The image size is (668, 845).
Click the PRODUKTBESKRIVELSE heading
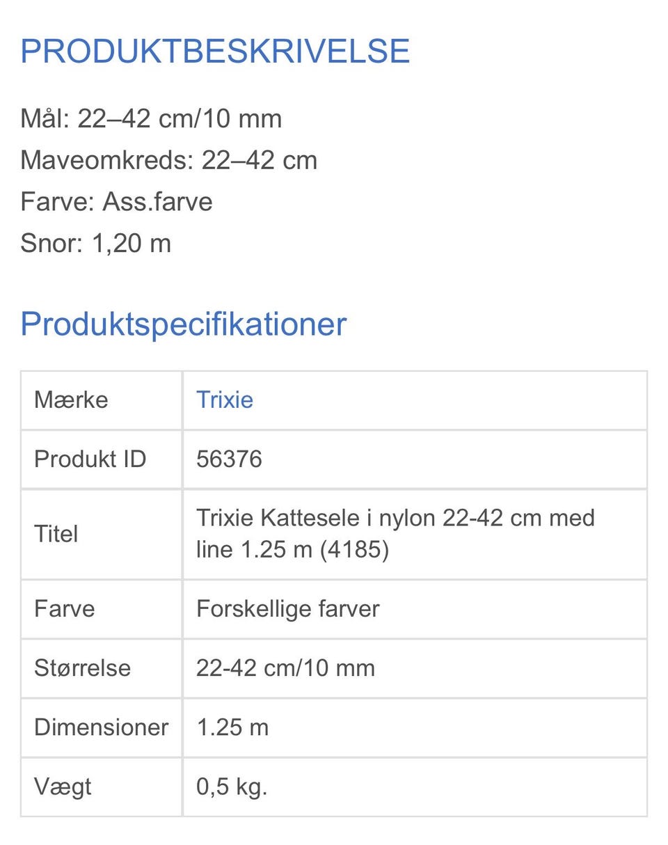pyautogui.click(x=215, y=52)
